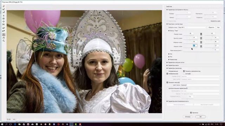Click the zoom out button below canvas

pyautogui.click(x=8, y=119)
